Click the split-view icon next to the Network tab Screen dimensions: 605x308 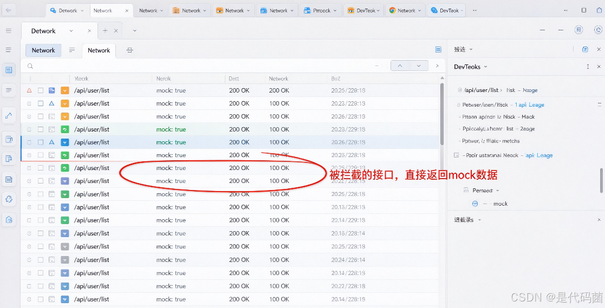[129, 50]
